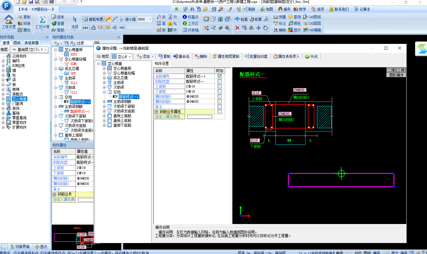Toggle 附加 checkbox for 名称编号 row
This screenshot has width=427, height=254.
219,76
